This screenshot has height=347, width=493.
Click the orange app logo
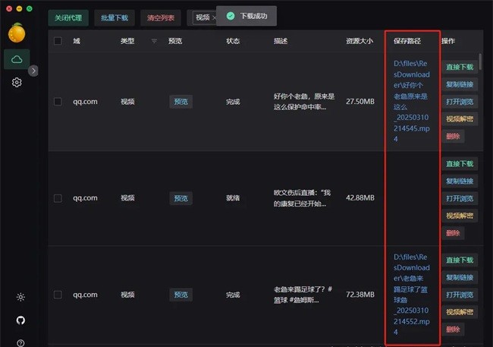(17, 32)
